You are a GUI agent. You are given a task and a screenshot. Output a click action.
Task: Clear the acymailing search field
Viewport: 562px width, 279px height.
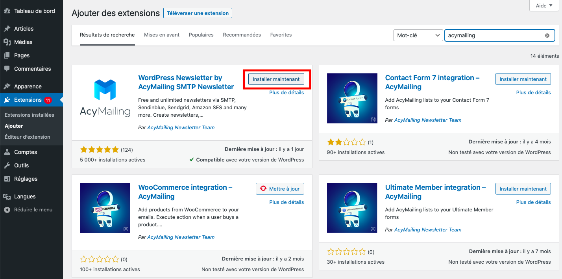(547, 35)
